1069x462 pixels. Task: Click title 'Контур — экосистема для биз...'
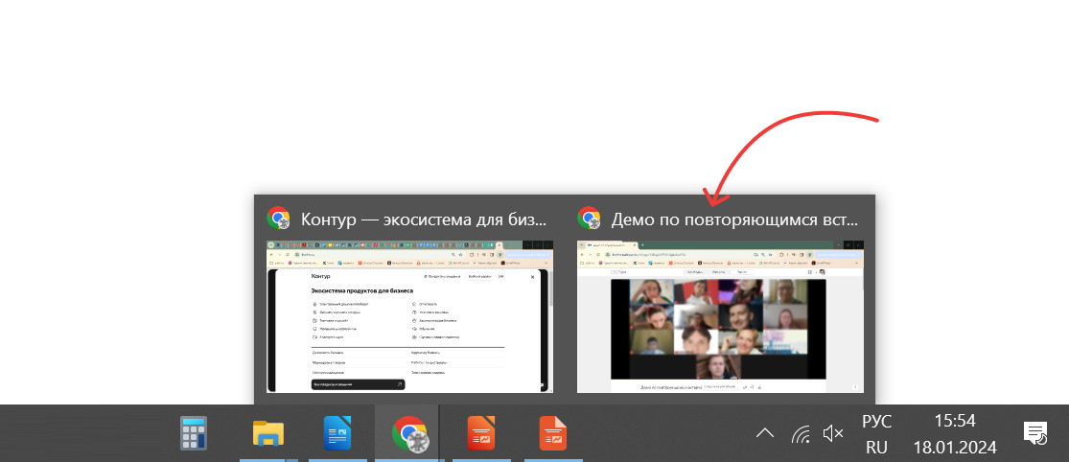click(424, 219)
